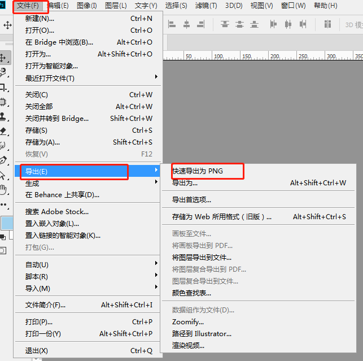Click the Align Left Edges icon
This screenshot has width=363, height=361.
(172, 24)
